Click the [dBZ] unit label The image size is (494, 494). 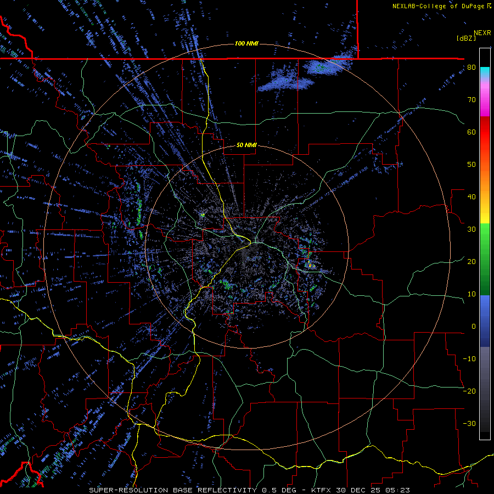pos(466,38)
